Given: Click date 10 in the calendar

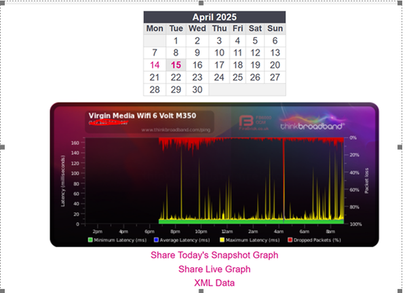Looking at the screenshot, I should (219, 53).
